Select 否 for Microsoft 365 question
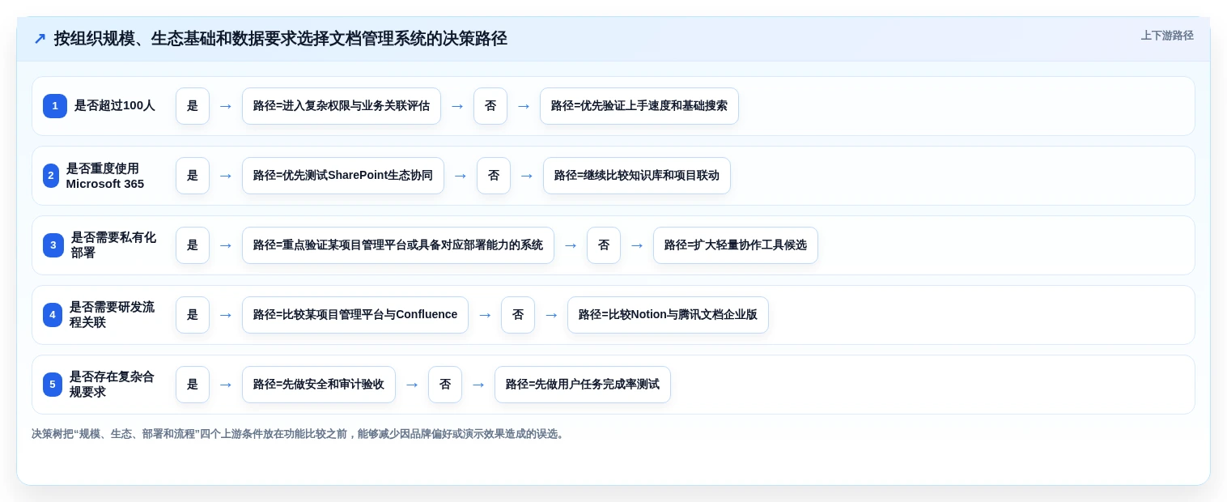The image size is (1227, 502). tap(494, 176)
